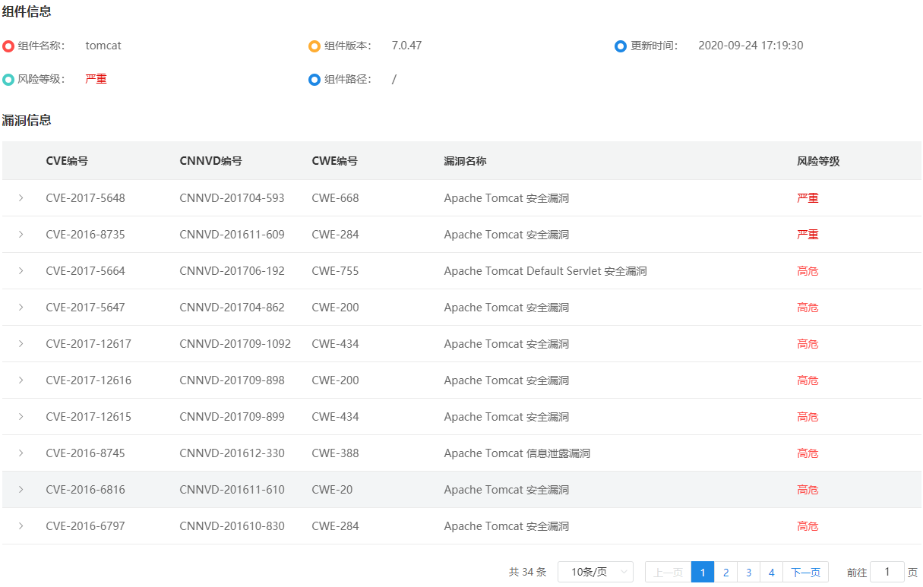
Task: Select CVE-2017-5664 cell text
Action: [85, 271]
